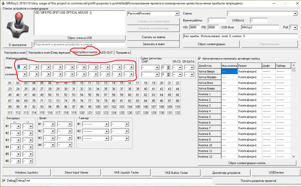This screenshot has height=187, width=301.
Task: Open the VKB Joystick Tester
Action: [126, 173]
